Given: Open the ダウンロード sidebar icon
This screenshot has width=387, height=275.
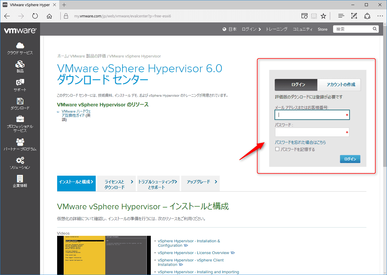Looking at the screenshot, I should 20,103.
